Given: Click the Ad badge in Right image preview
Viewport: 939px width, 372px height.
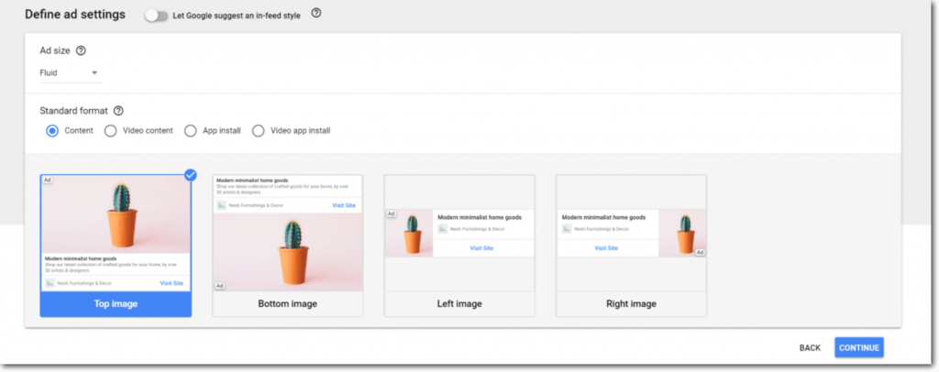Looking at the screenshot, I should point(700,252).
